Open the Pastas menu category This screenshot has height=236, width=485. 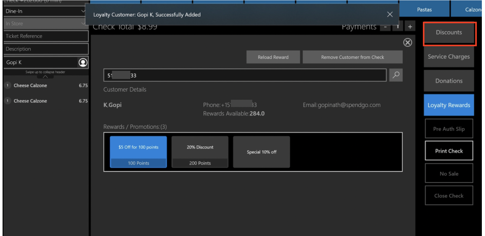click(424, 10)
